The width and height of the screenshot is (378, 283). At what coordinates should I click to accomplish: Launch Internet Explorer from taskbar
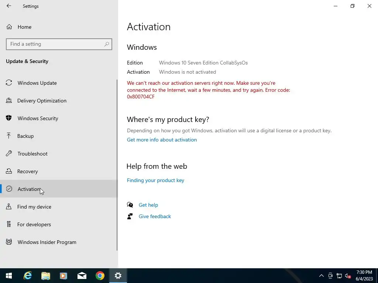pos(27,276)
